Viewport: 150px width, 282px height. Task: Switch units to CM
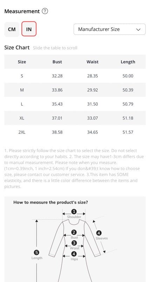(x=12, y=29)
